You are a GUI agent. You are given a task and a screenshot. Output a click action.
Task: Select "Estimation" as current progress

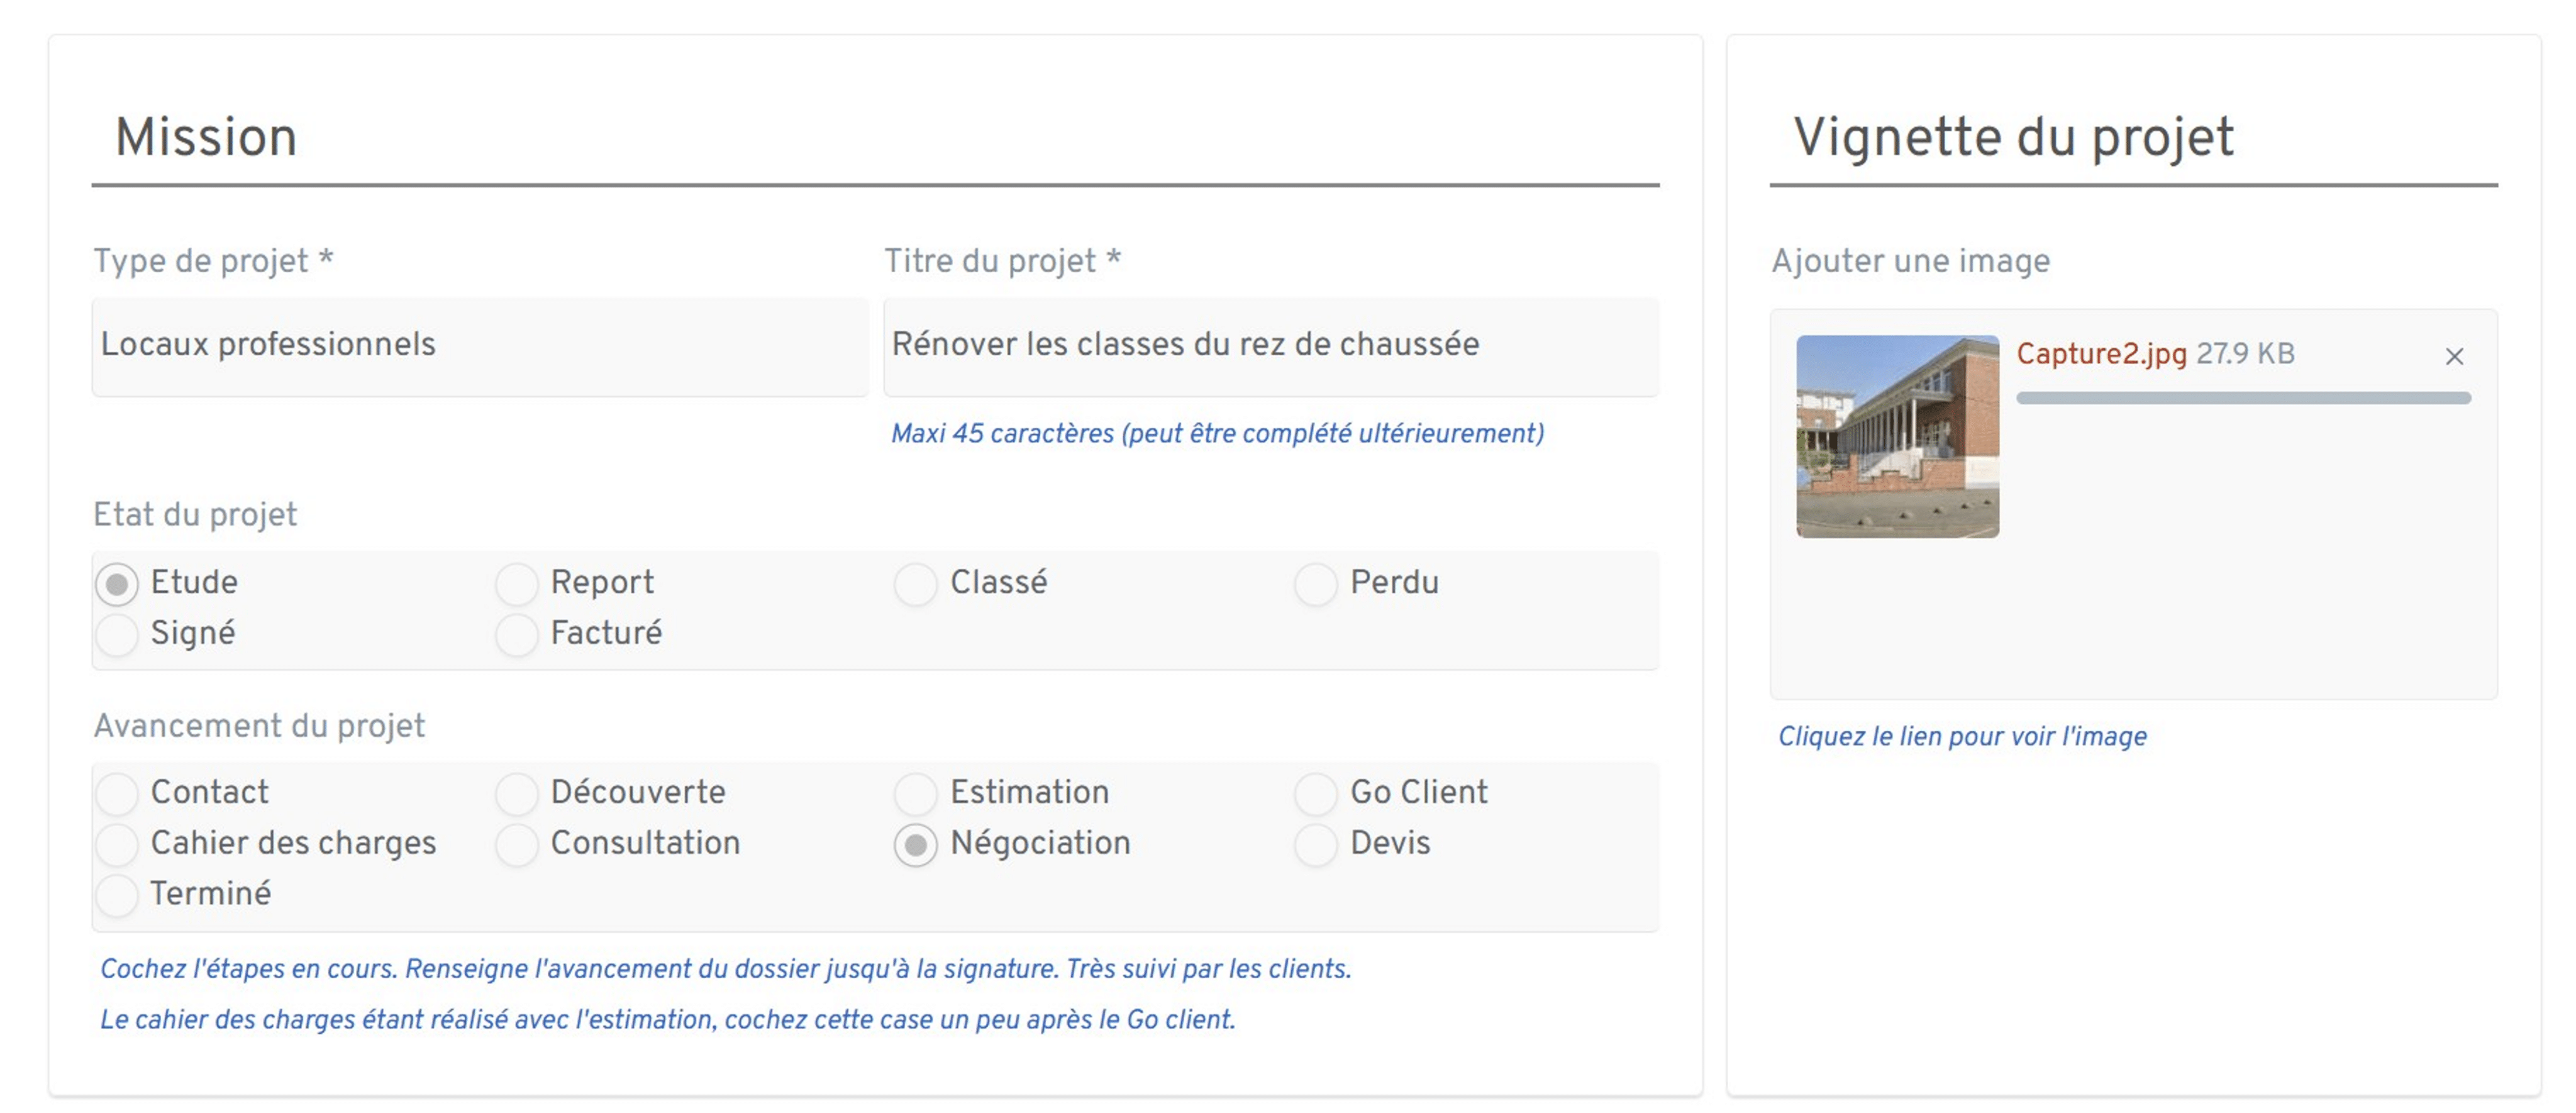point(915,793)
